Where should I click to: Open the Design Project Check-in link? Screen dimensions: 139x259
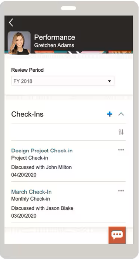[x=42, y=151]
